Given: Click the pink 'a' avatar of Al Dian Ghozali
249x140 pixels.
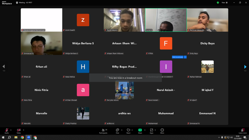Looking at the screenshot, I should [x=83, y=90].
